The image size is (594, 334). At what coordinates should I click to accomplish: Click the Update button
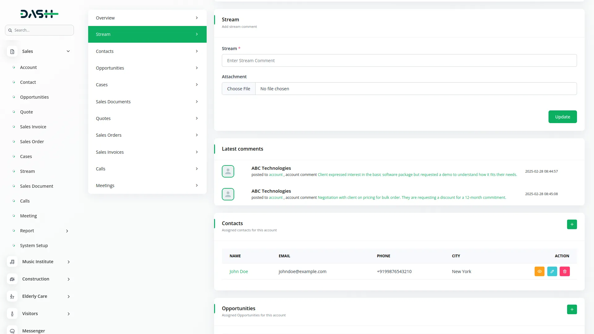562,117
